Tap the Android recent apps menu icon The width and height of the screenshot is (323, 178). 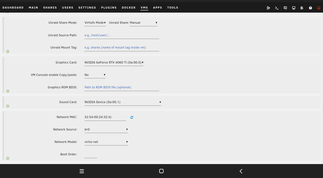82,171
